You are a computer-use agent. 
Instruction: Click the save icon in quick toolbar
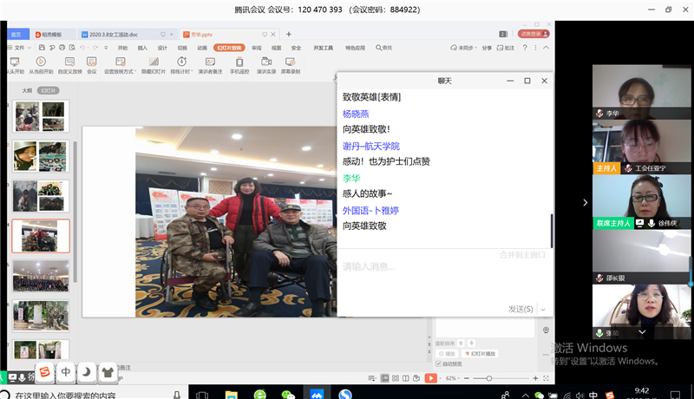coord(42,48)
